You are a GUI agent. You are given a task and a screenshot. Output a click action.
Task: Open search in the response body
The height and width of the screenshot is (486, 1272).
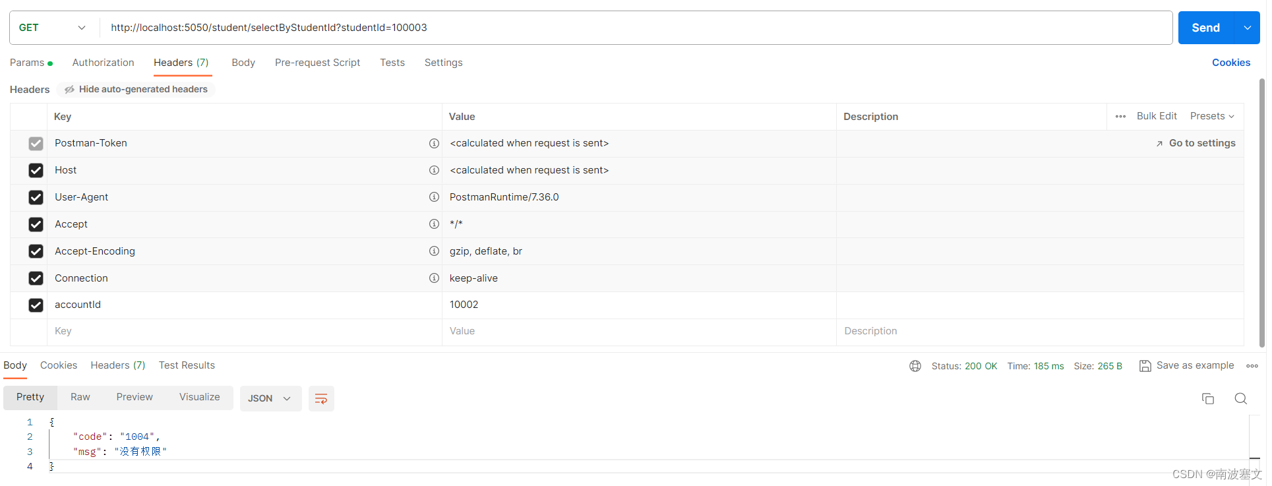[1240, 398]
